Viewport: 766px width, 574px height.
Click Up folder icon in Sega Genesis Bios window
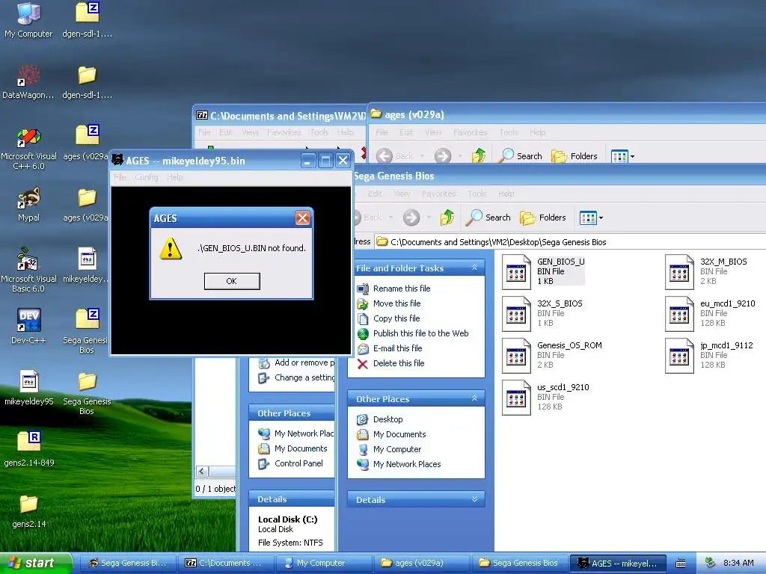pos(447,217)
